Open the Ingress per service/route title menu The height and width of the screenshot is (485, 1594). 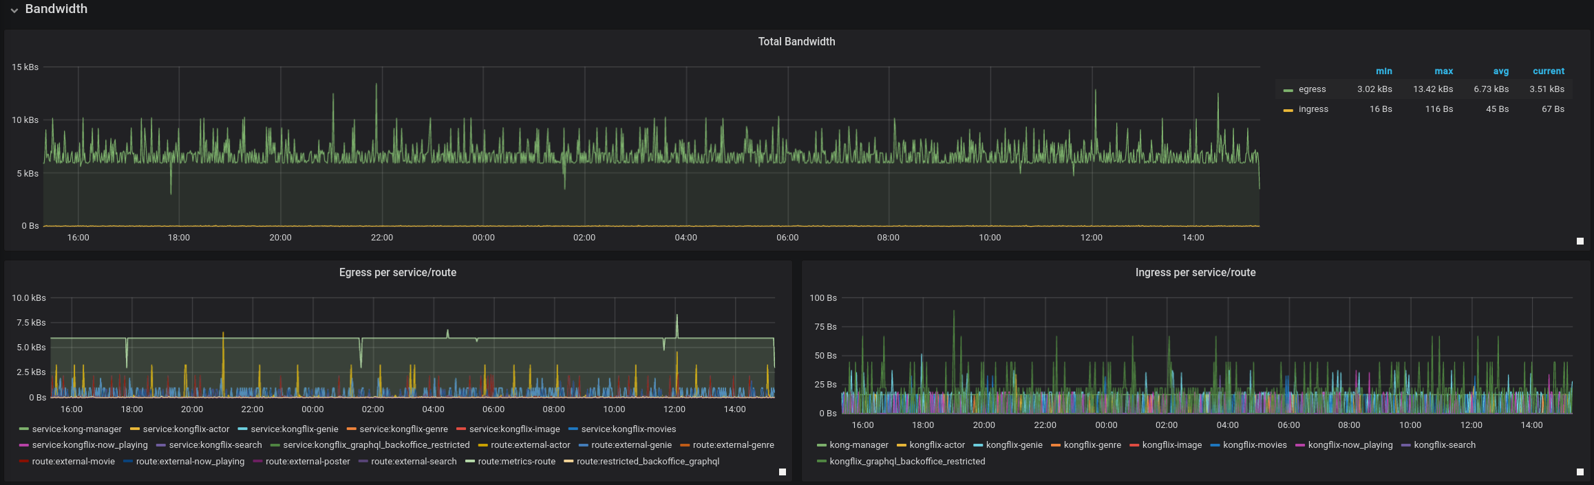1195,273
